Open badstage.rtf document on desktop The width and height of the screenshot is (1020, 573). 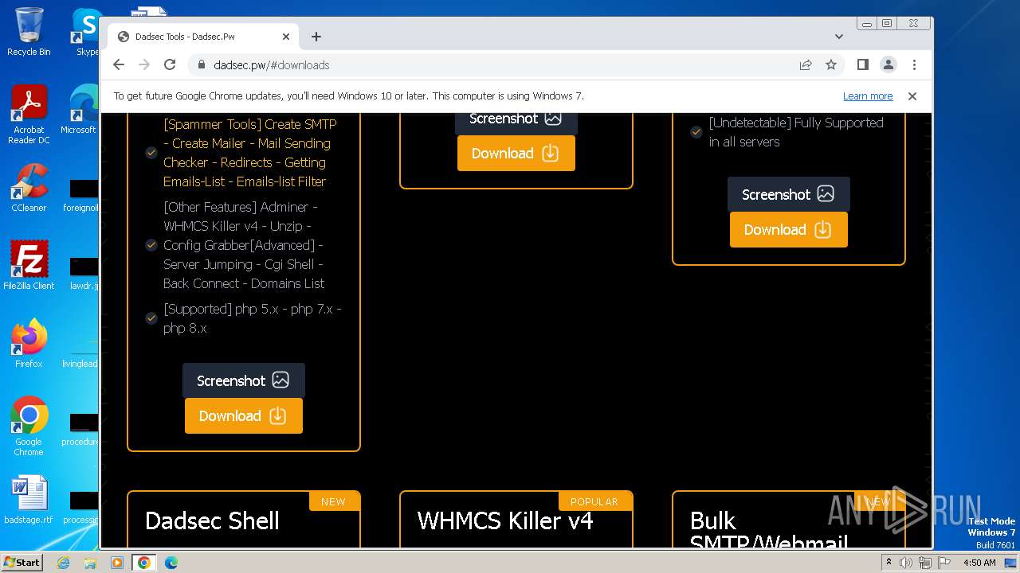[29, 501]
